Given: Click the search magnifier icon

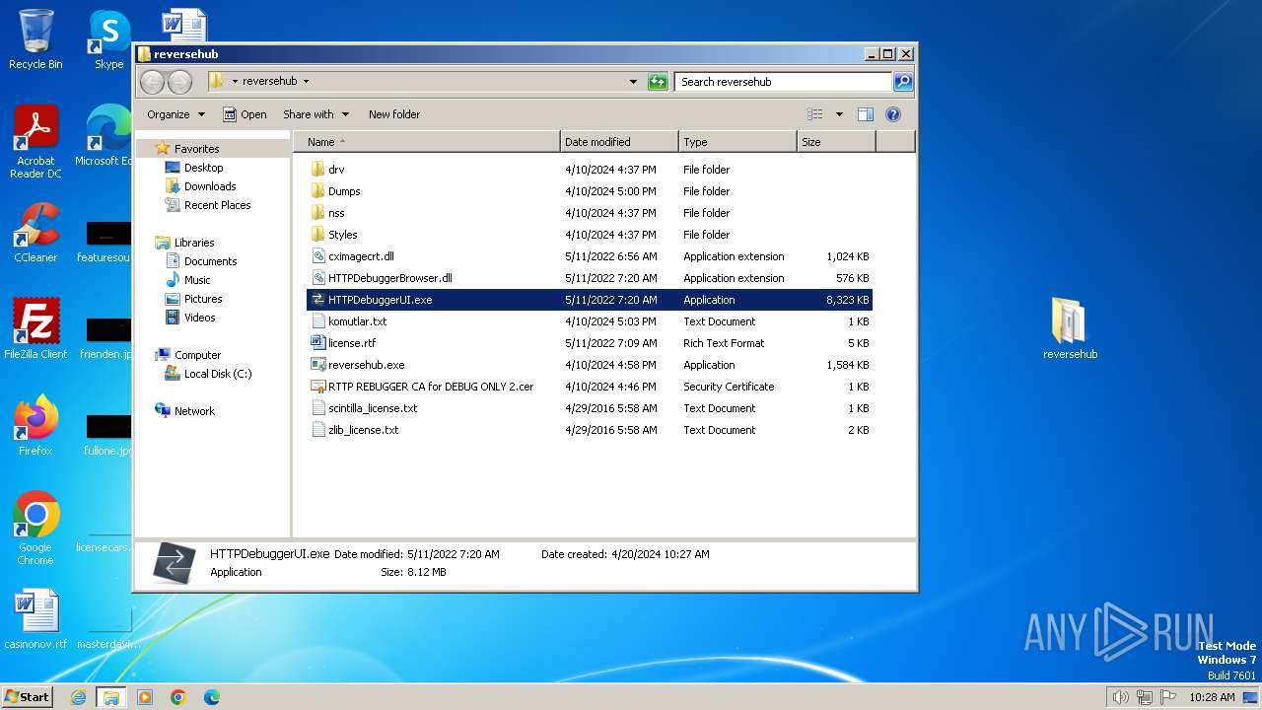Looking at the screenshot, I should click(x=903, y=82).
